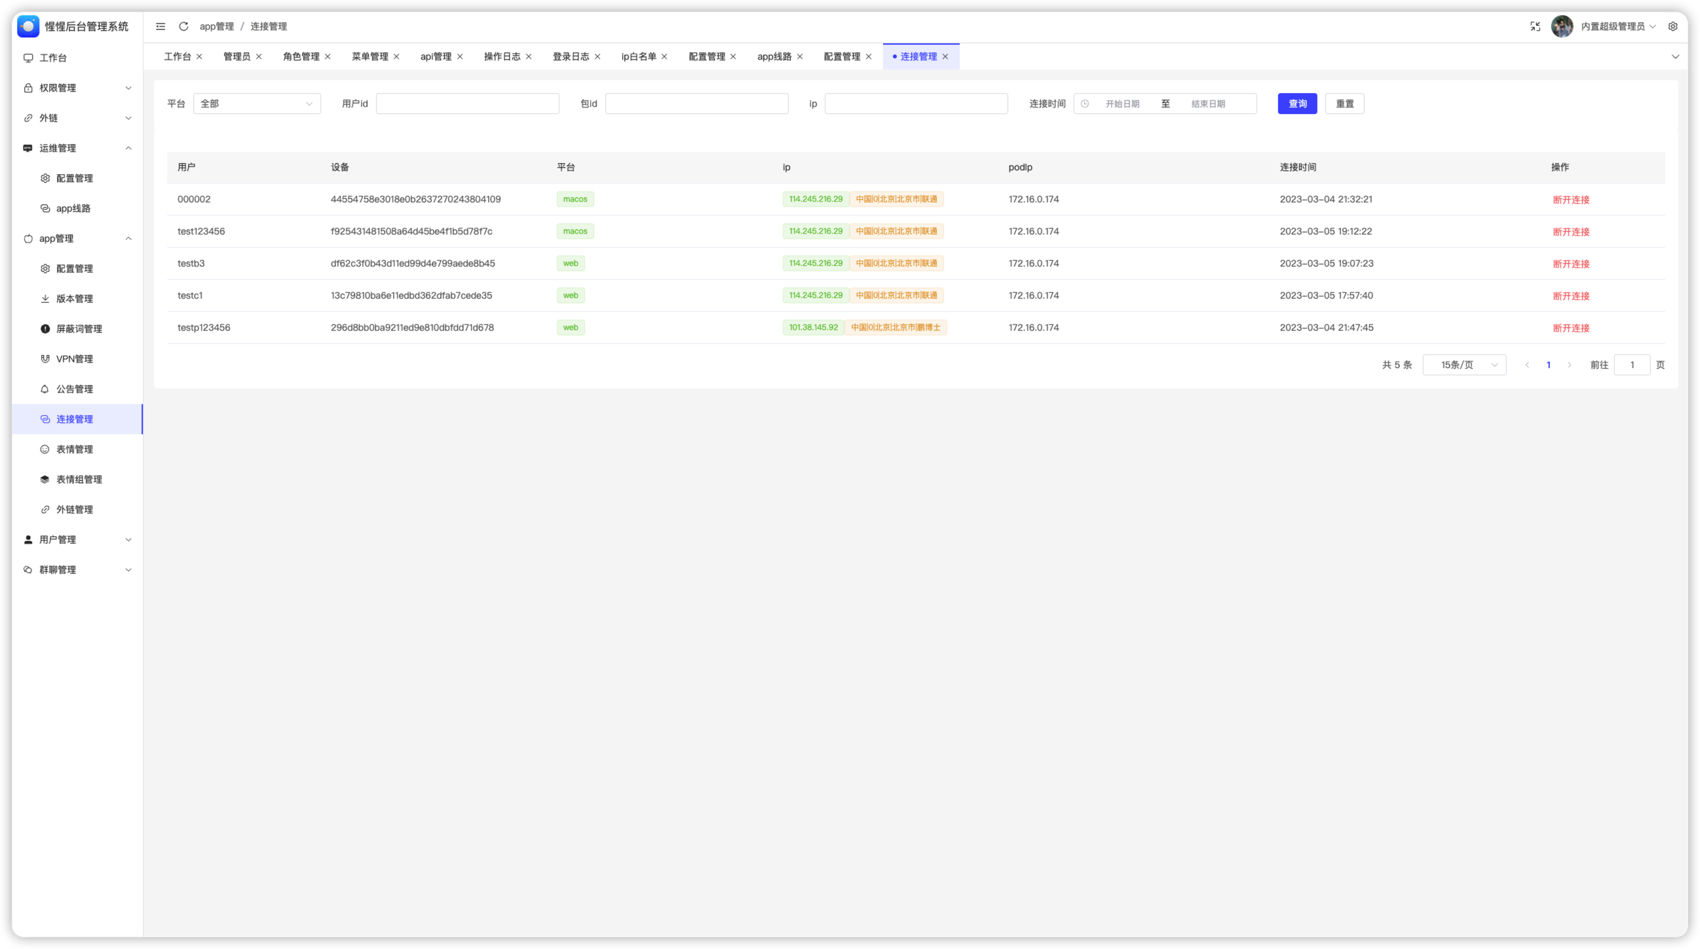Click the 用户id input field
Screen dimensions: 1700x949
click(467, 103)
